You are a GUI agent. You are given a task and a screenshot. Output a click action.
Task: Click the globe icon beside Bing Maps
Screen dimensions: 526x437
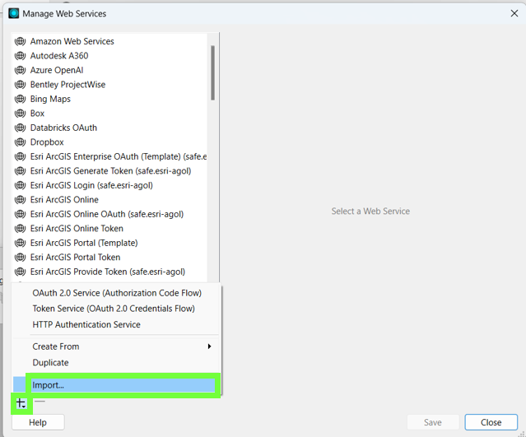point(20,99)
